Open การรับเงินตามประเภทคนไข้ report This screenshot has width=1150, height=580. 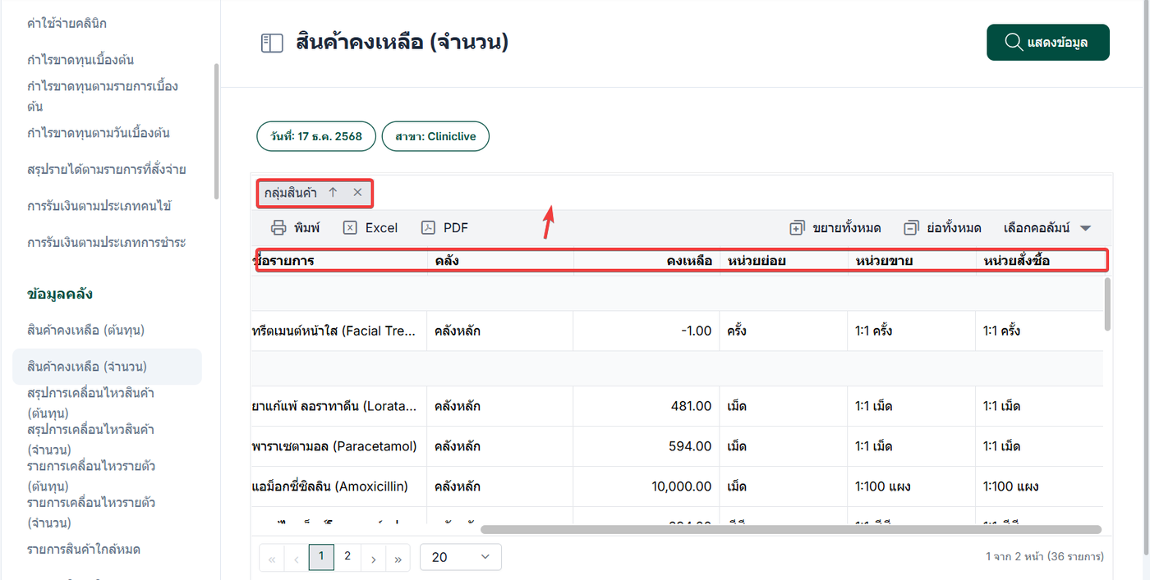[99, 206]
